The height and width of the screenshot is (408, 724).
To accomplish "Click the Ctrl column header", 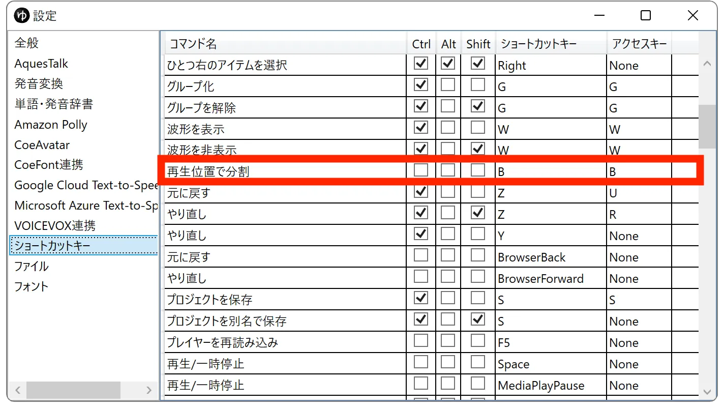I will tap(421, 44).
